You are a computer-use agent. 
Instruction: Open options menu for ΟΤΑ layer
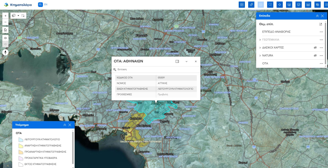pos(321,63)
